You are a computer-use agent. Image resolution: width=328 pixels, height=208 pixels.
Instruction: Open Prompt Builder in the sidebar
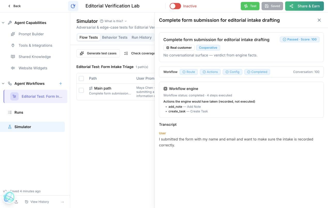31,34
